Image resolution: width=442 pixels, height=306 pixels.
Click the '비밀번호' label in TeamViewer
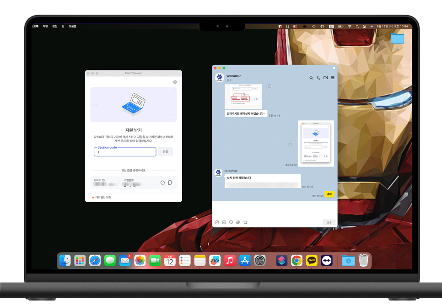click(x=129, y=180)
